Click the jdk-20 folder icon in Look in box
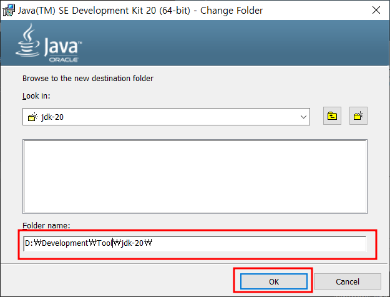 [x=32, y=117]
